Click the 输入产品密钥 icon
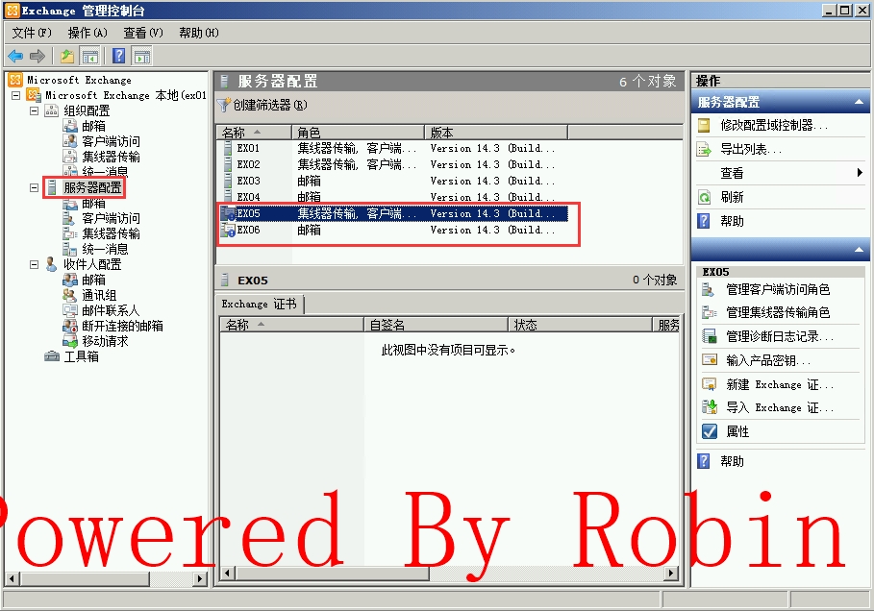Screen dimensions: 874x611 (710, 360)
